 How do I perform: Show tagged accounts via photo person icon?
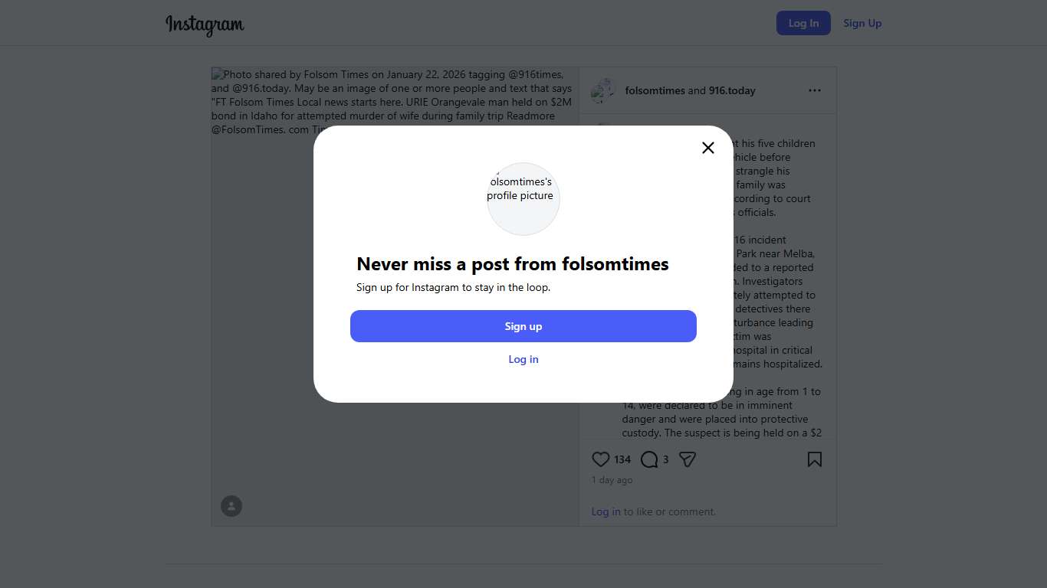point(231,506)
